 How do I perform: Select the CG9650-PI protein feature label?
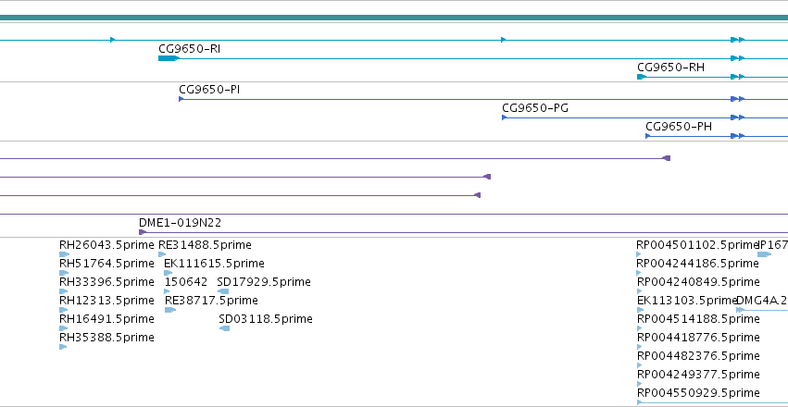(209, 90)
